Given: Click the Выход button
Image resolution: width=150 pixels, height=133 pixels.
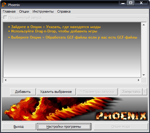Looking at the screenshot, I should pos(19,127).
